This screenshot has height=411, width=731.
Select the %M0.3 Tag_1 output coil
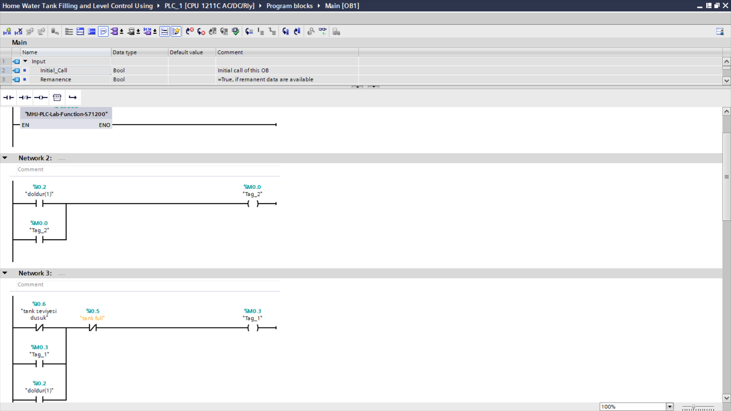253,327
